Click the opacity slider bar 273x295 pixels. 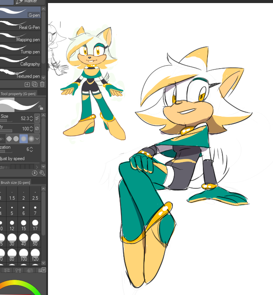6,131
